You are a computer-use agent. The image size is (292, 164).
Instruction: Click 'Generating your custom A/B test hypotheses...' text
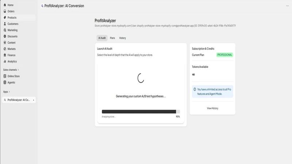click(x=141, y=96)
